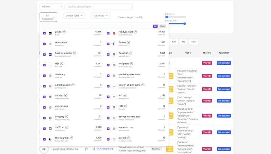
Task: Click the Harvard logo icon
Action: click(x=50, y=97)
